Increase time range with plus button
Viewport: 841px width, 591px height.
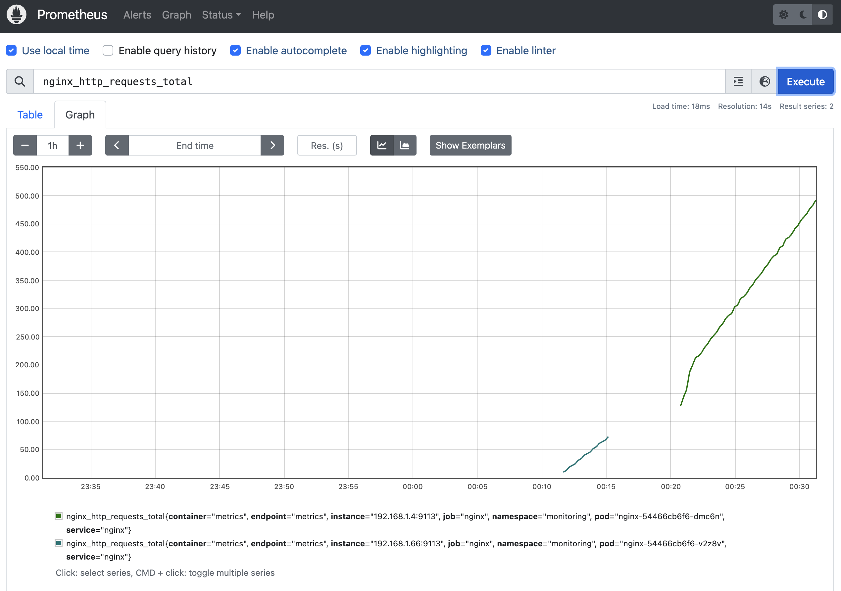pos(80,145)
